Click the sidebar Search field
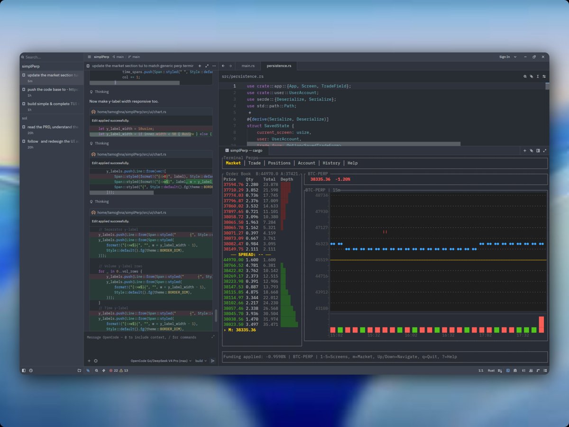The image size is (569, 427). pos(51,57)
